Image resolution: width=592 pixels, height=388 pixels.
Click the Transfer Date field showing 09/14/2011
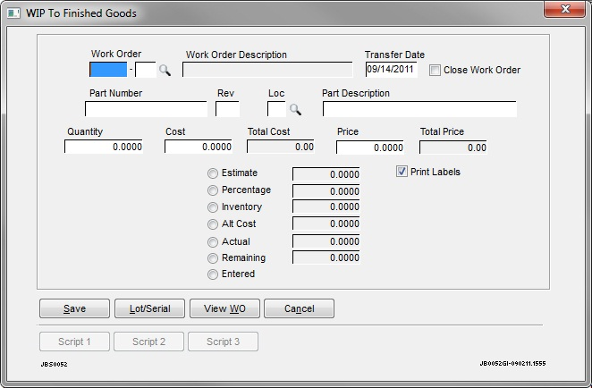coord(391,70)
